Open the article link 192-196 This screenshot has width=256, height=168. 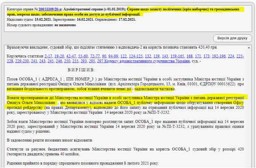pyautogui.click(x=219, y=56)
